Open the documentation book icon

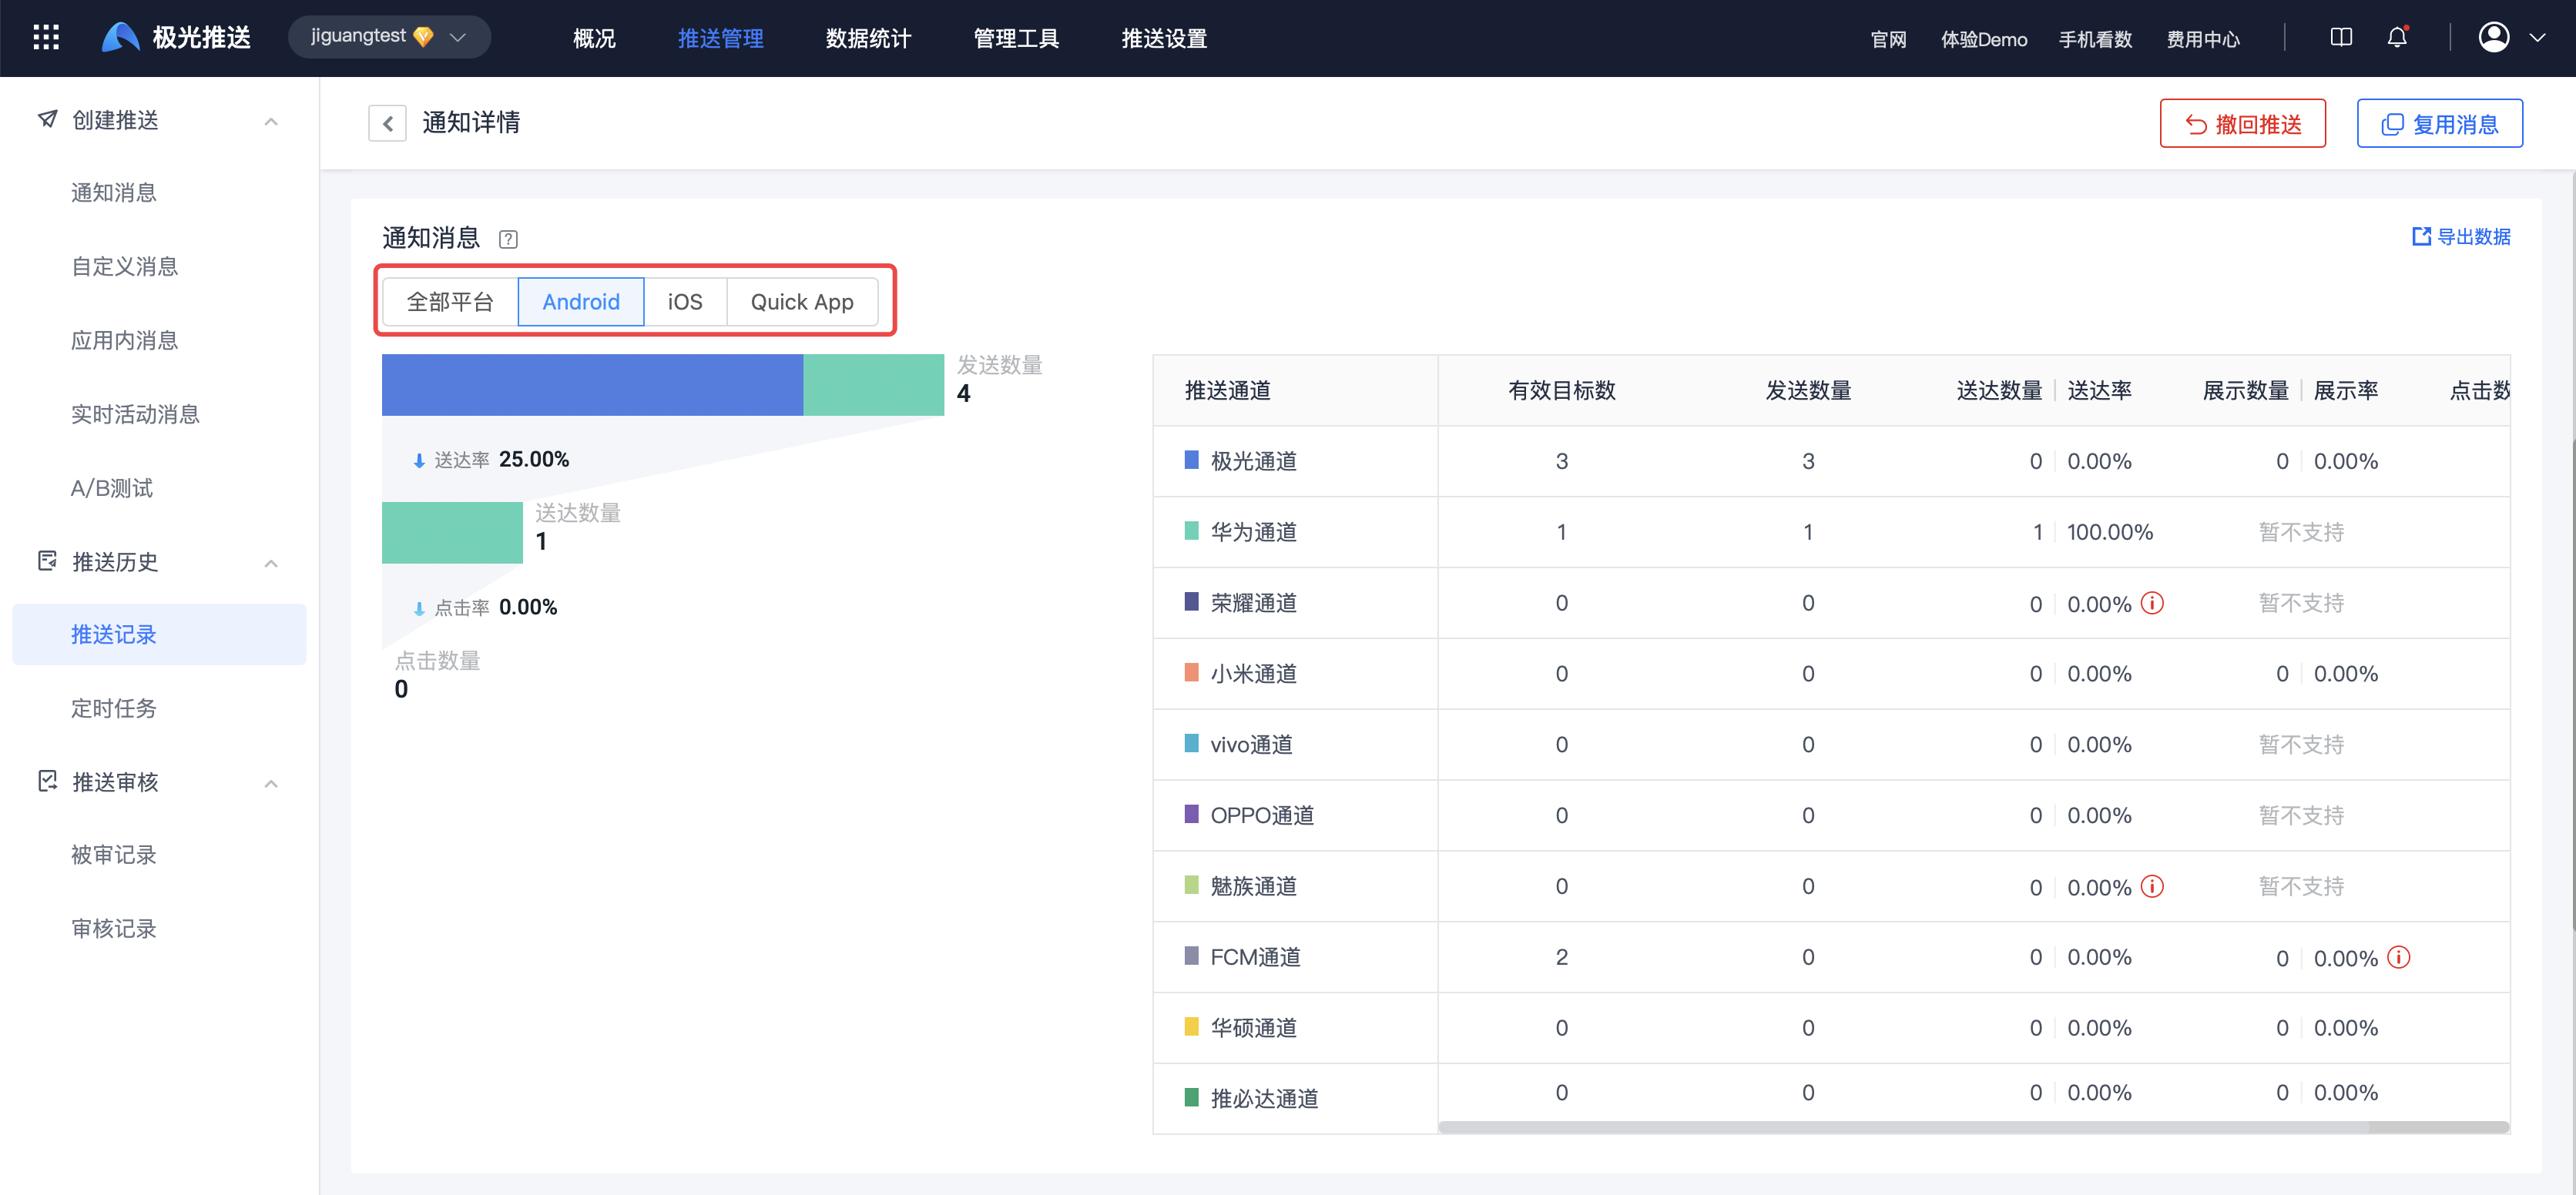[x=2341, y=37]
